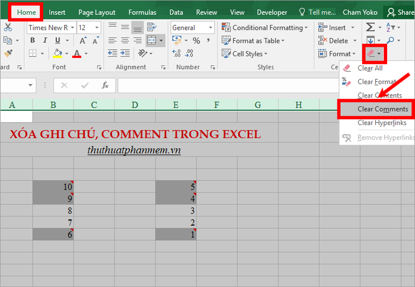Switch to the Insert tab
The image size is (415, 287).
coord(57,12)
